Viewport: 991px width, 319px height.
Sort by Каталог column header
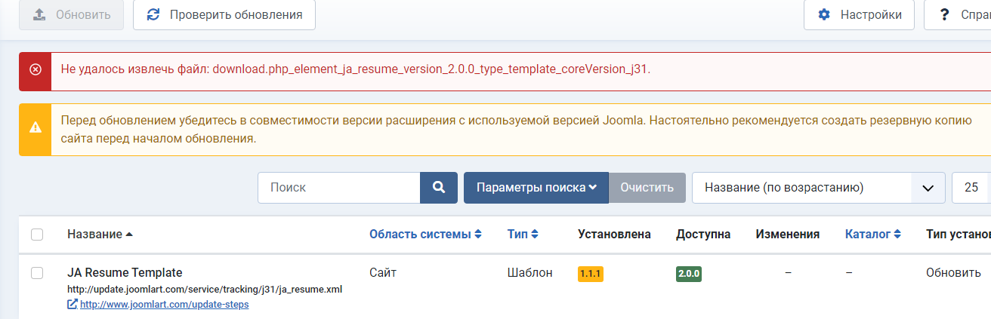[873, 235]
